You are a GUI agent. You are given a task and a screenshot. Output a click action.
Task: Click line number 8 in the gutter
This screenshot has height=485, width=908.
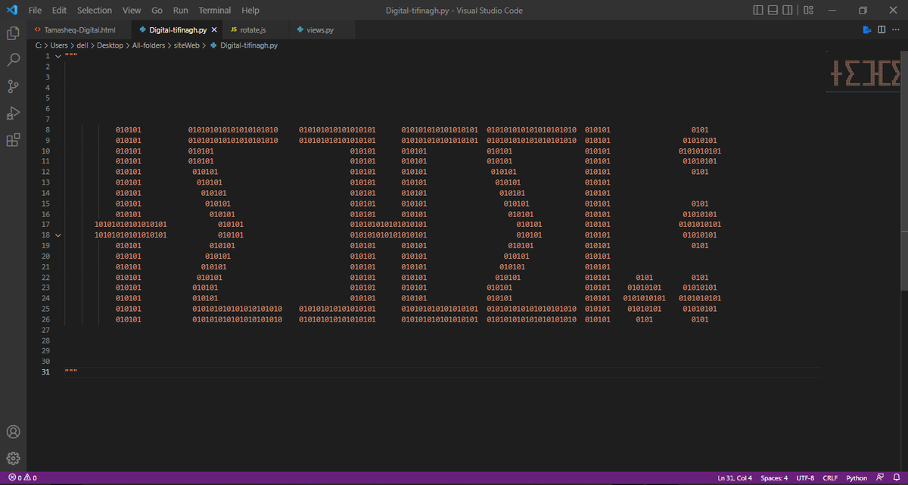click(47, 130)
